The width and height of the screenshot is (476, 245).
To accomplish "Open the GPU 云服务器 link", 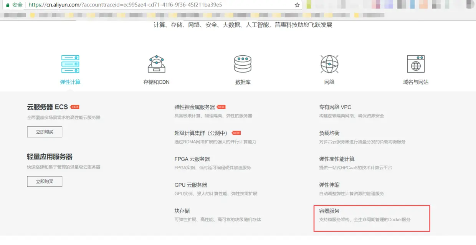I will click(191, 185).
